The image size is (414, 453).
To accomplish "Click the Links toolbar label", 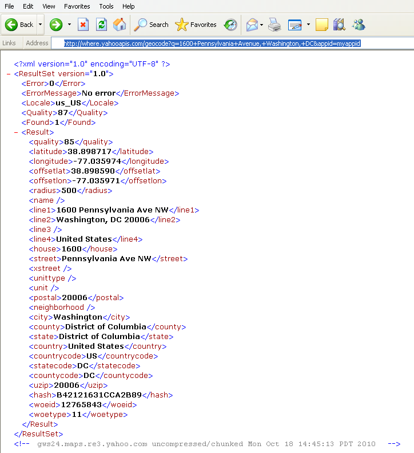I will point(9,43).
